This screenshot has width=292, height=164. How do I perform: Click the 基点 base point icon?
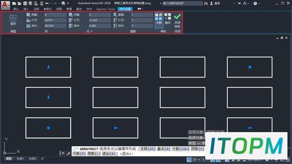point(167,19)
